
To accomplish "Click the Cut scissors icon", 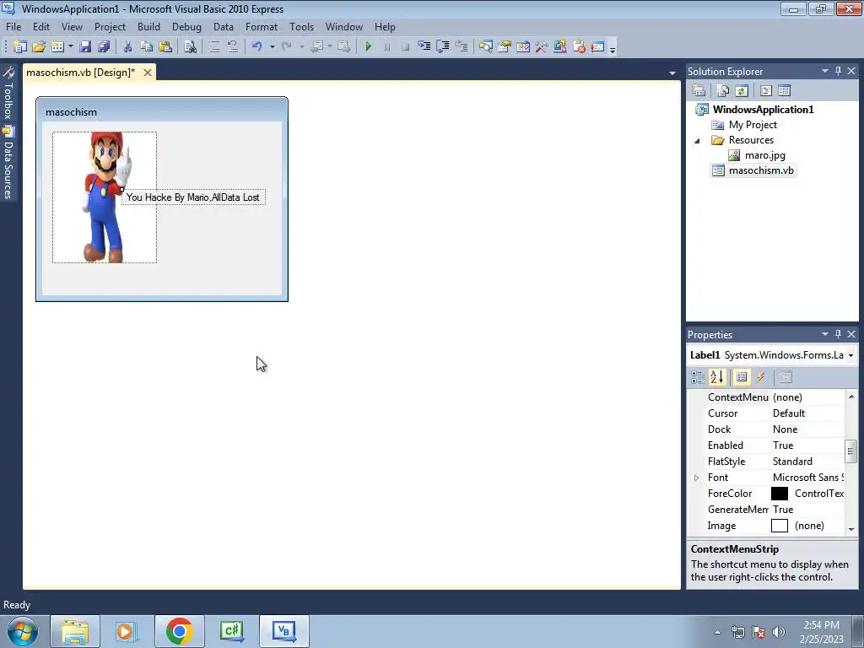I will [127, 47].
